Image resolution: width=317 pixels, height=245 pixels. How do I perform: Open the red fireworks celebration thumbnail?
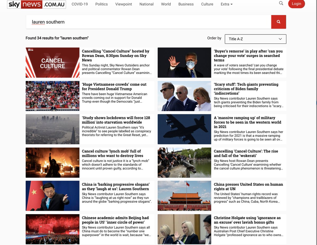(53, 229)
